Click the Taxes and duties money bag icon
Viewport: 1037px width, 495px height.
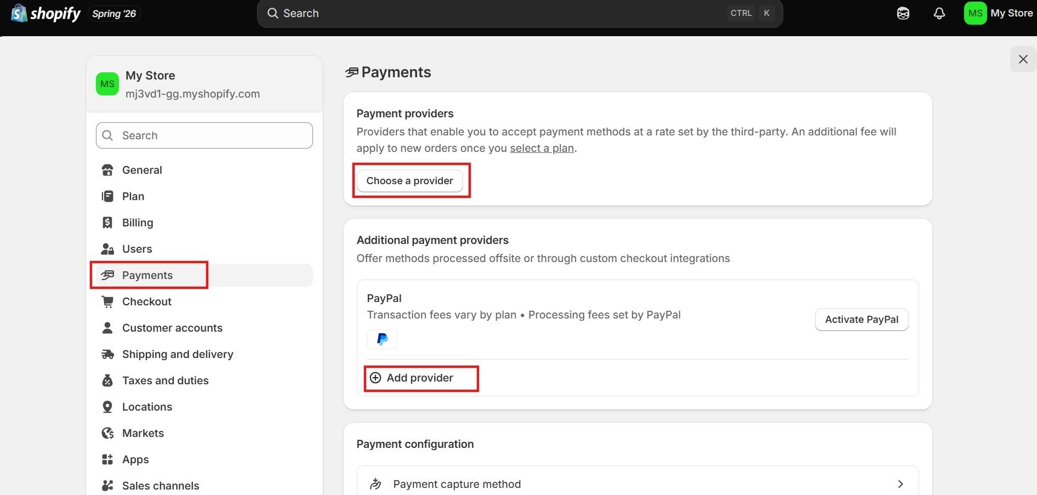pos(107,380)
